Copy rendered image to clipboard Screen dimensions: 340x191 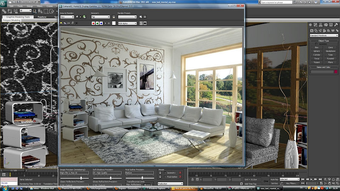pyautogui.click(x=65, y=23)
